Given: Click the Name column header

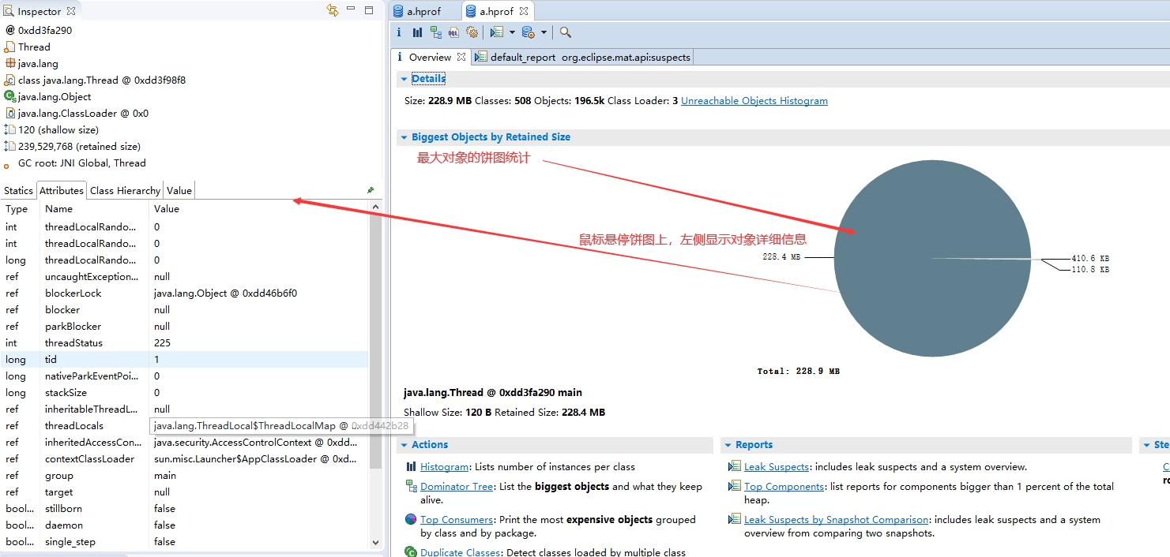Looking at the screenshot, I should [x=94, y=209].
